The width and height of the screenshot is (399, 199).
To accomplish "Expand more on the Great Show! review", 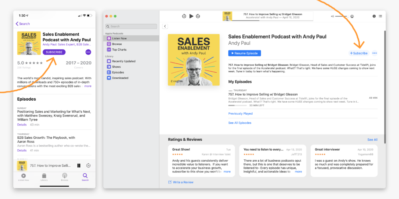I will coord(227,171).
